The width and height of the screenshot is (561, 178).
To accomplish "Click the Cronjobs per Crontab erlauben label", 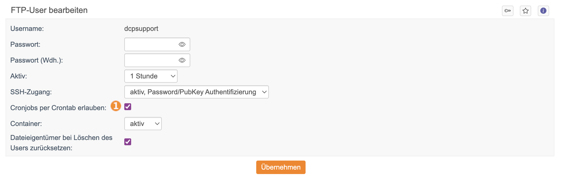I will pyautogui.click(x=58, y=108).
